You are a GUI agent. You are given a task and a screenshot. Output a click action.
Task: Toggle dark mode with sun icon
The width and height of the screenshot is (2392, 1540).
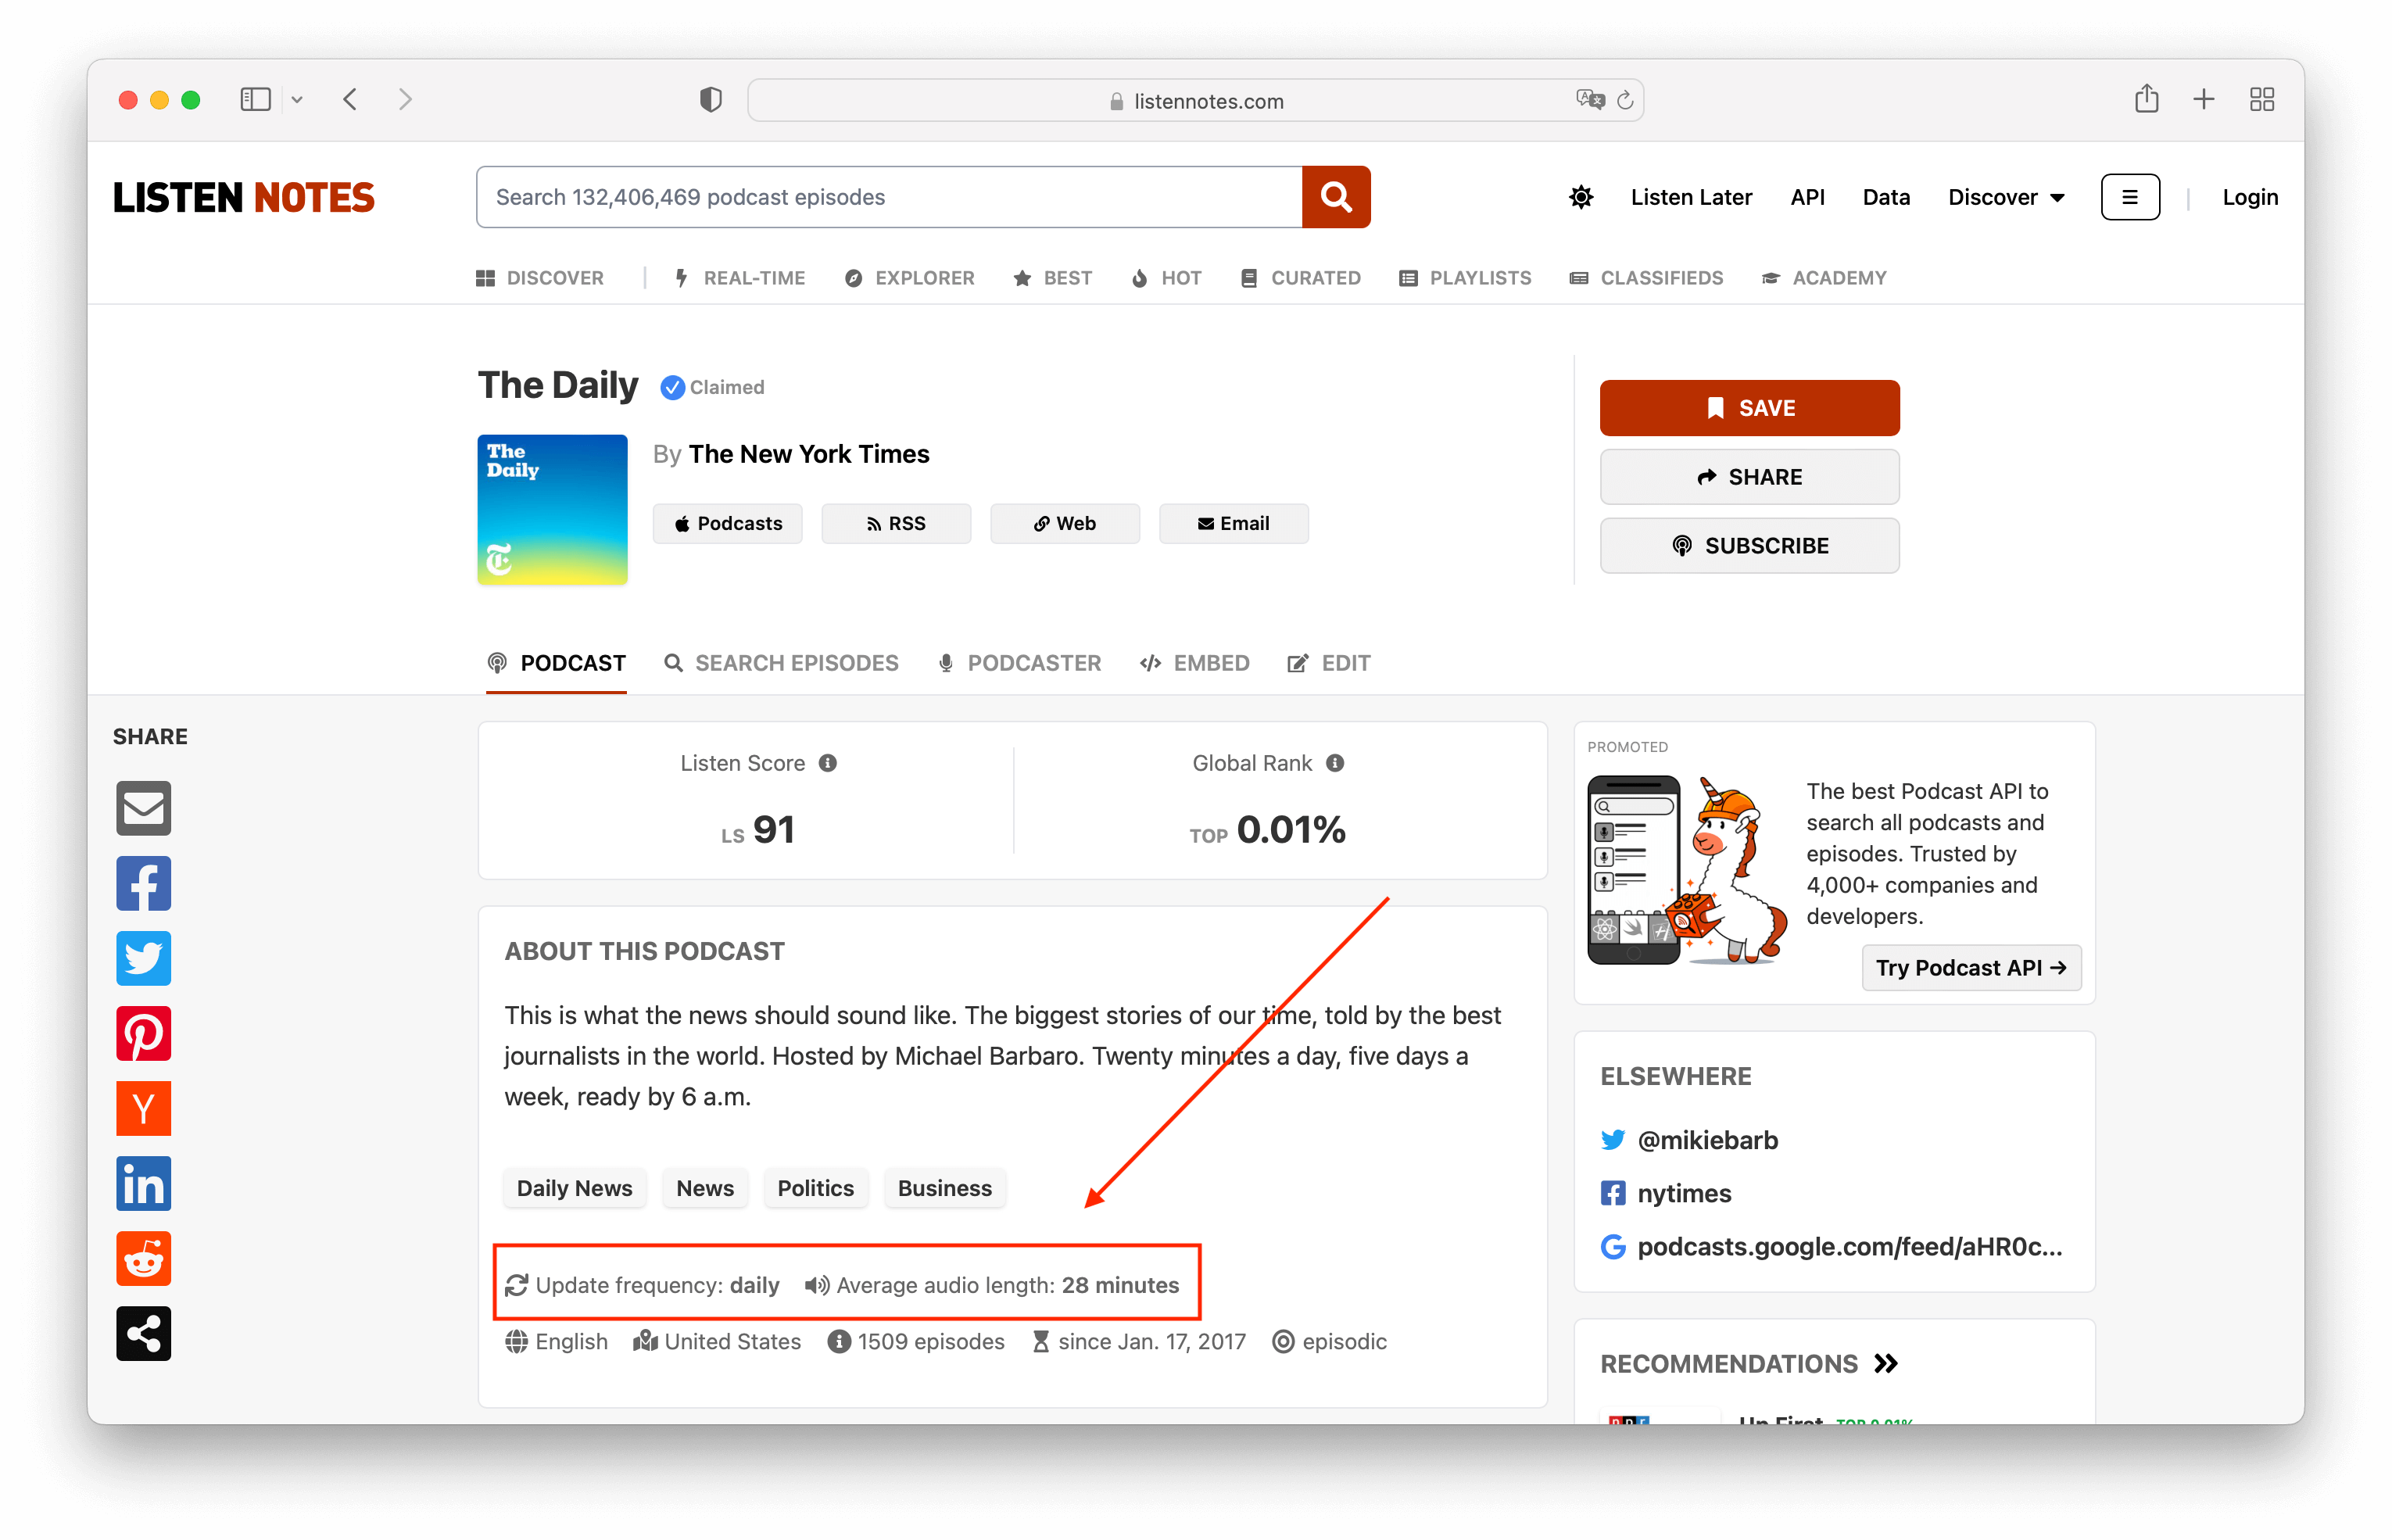coord(1581,197)
